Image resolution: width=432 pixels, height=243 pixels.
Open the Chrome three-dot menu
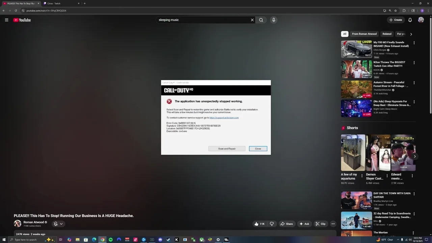coord(428,10)
